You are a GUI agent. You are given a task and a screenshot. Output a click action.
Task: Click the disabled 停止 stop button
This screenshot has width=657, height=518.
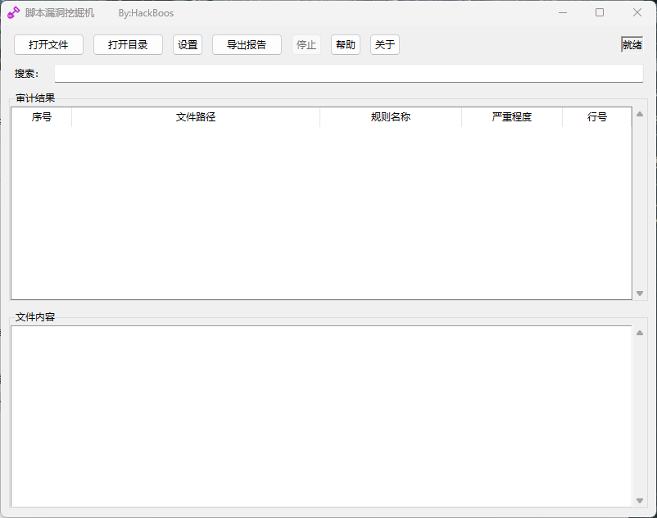[x=306, y=45]
